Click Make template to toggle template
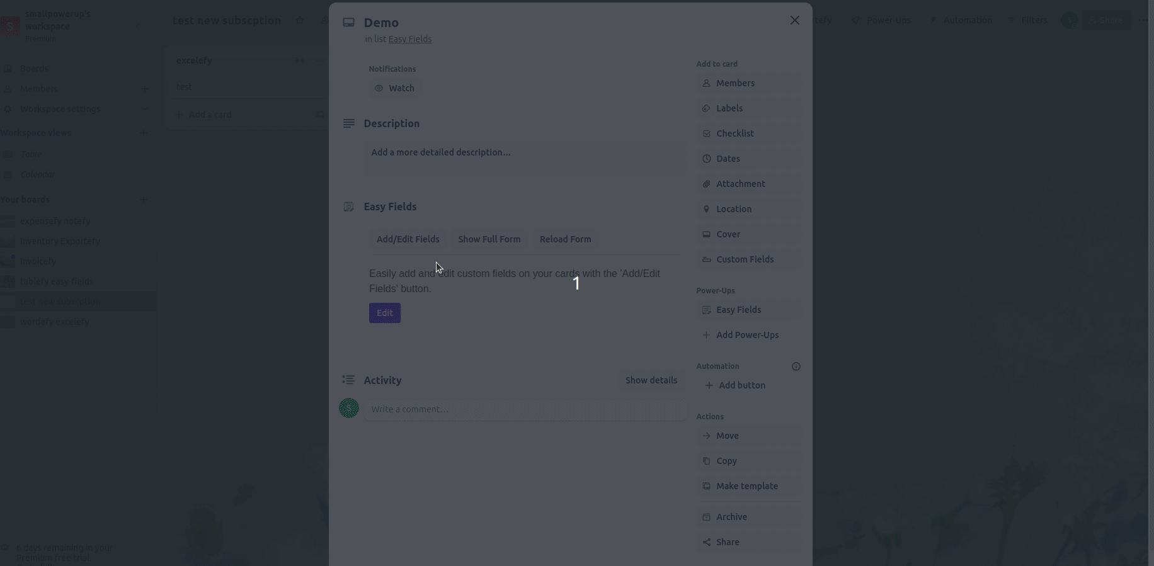Viewport: 1154px width, 566px height. pyautogui.click(x=746, y=486)
